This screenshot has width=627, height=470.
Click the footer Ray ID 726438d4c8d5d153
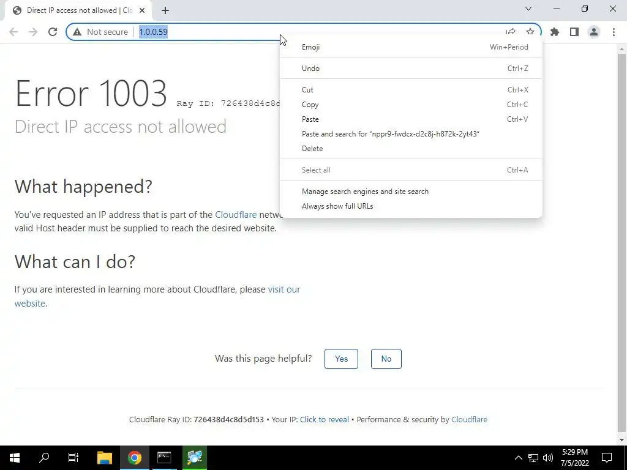click(229, 420)
